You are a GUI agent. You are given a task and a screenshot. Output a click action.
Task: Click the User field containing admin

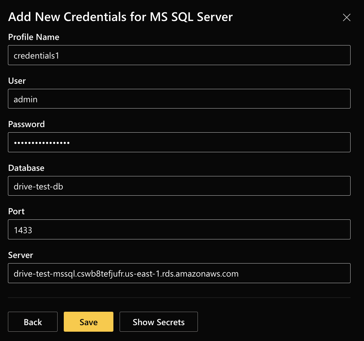click(x=179, y=99)
